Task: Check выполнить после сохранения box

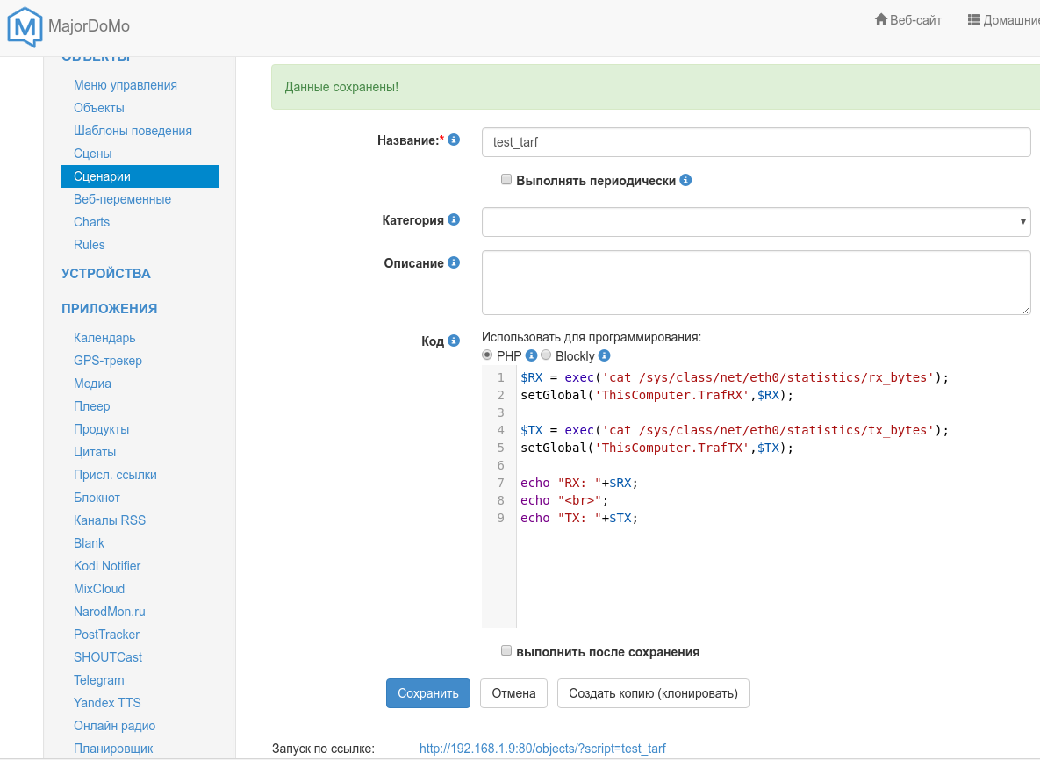Action: pyautogui.click(x=506, y=651)
